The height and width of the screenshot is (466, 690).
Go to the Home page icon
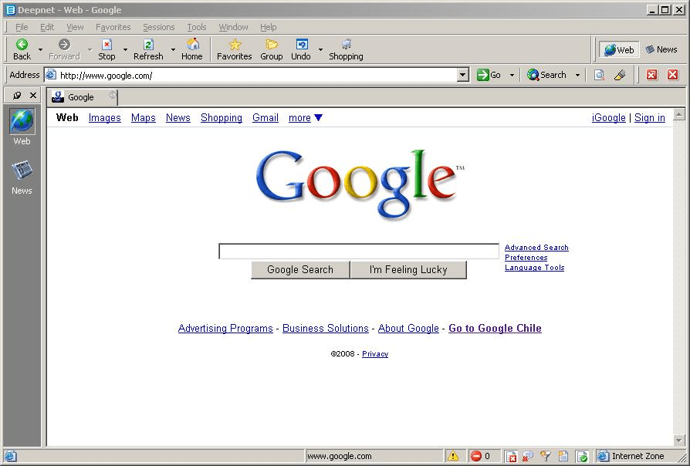click(x=192, y=44)
